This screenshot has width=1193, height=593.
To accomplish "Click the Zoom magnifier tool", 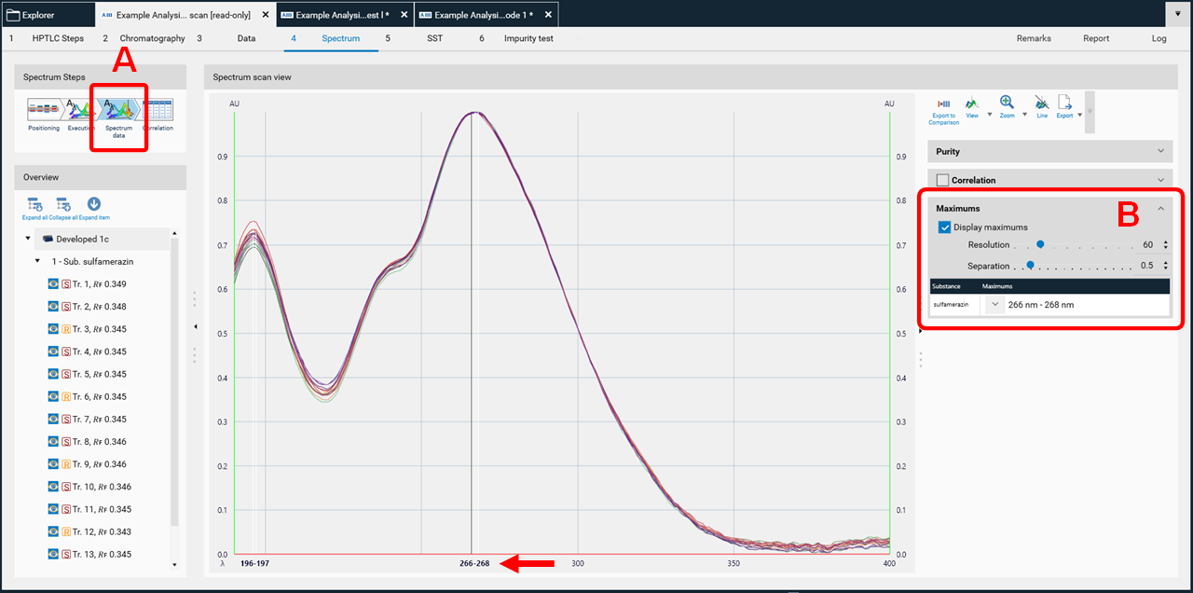I will [1007, 103].
